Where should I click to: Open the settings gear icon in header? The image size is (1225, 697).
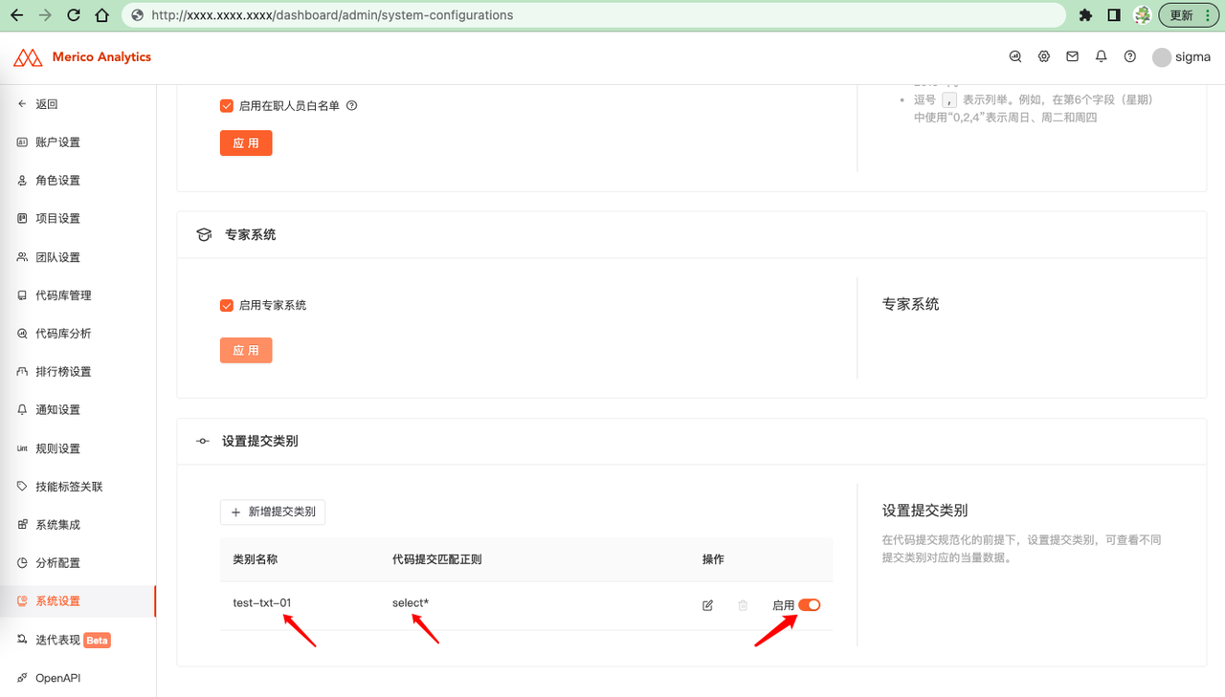pos(1044,57)
